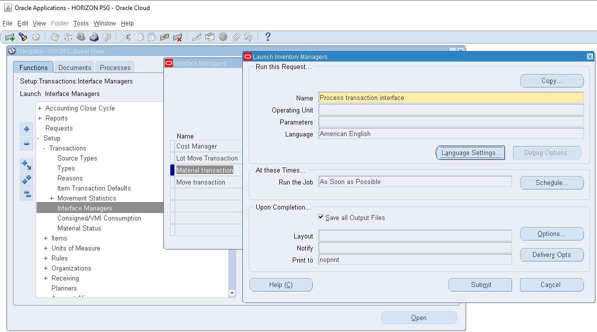The image size is (597, 332).
Task: Open Attachments via the paperclip icon
Action: tap(235, 37)
